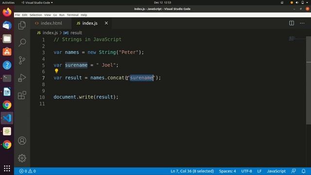
Task: Change indentation via Spaces: 4
Action: pos(227,171)
